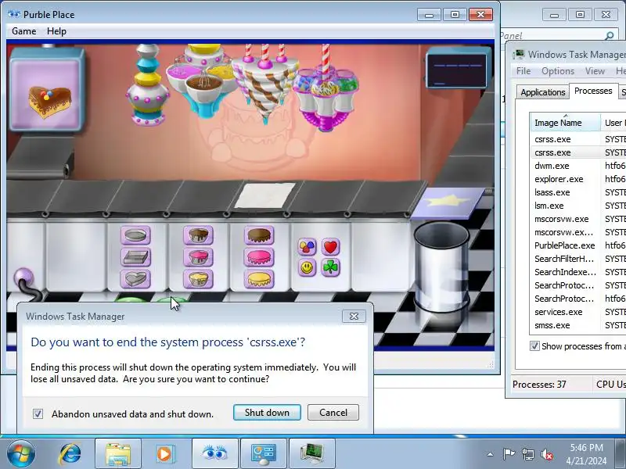Choose yellow vanilla cake batter
This screenshot has height=469, width=626.
click(x=198, y=278)
